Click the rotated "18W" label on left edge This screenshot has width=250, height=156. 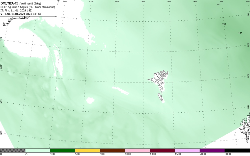coord(1,67)
